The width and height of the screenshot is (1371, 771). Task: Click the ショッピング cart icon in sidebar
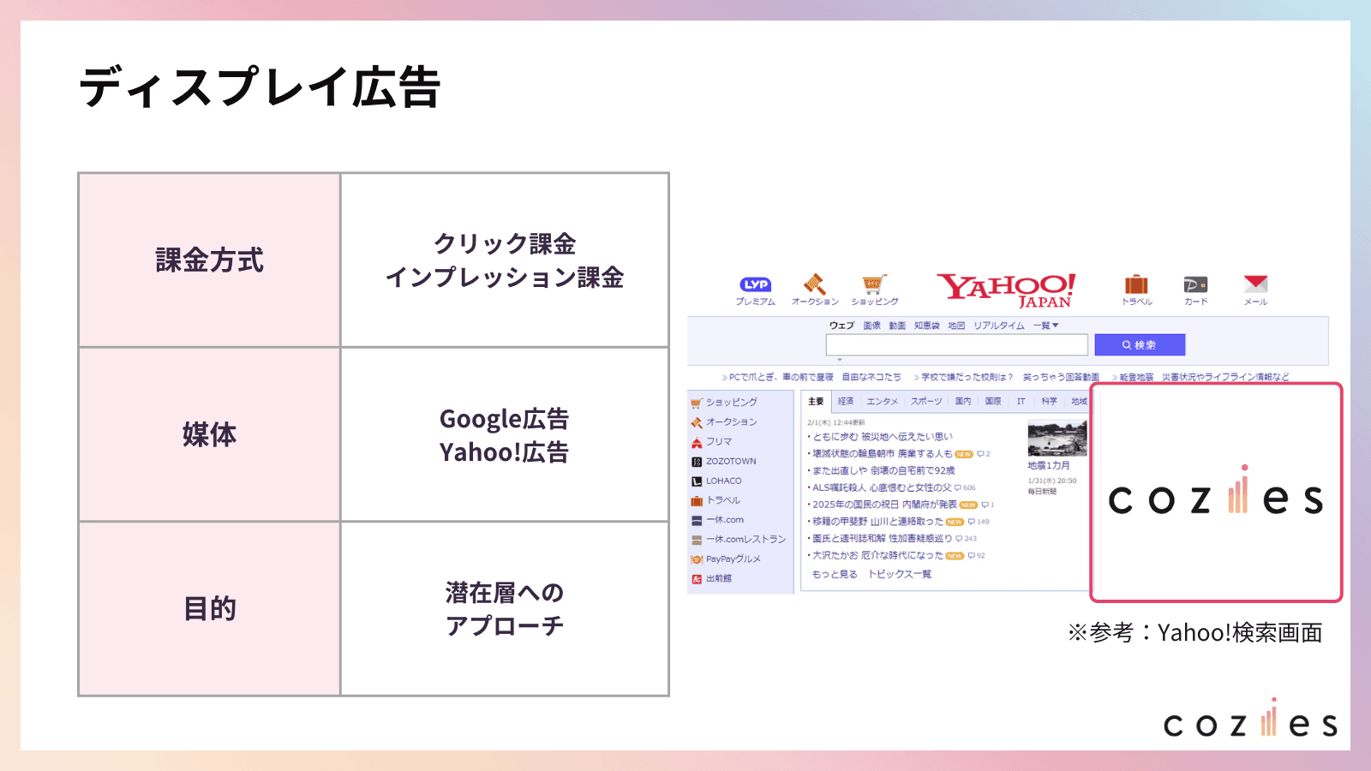pyautogui.click(x=697, y=403)
